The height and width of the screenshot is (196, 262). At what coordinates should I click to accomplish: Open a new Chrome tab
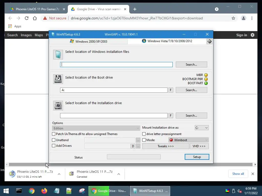pos(135,9)
